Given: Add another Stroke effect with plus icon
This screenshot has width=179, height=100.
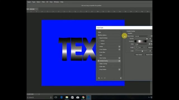Looking at the screenshot, I should tap(119, 47).
